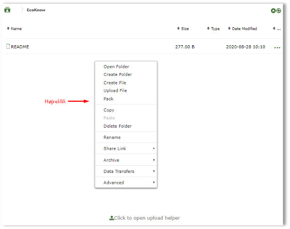290x229 pixels.
Task: Open the README file name
Action: click(20, 47)
